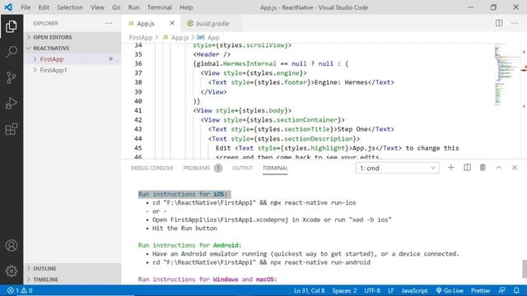Open the Accounts menu icon

(x=12, y=245)
